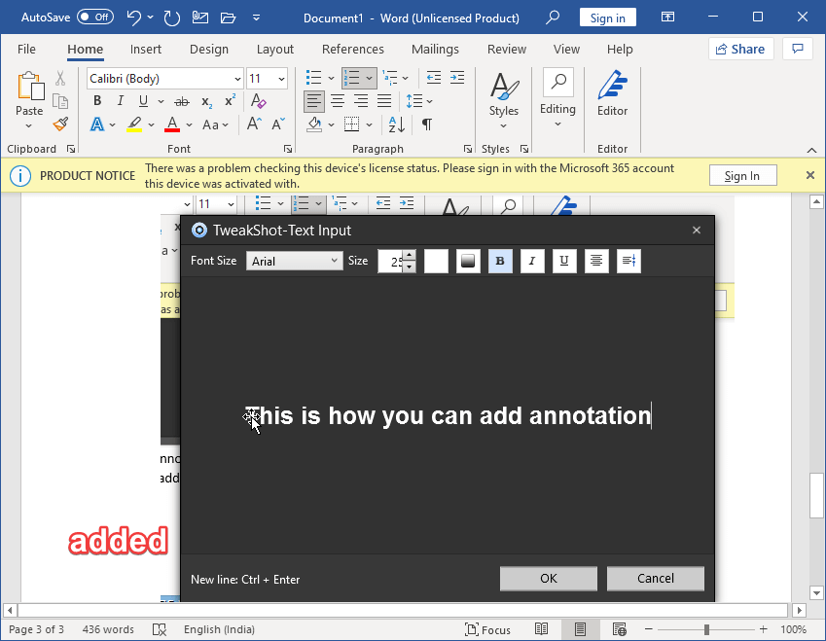Viewport: 826px width, 641px height.
Task: Click Sign In on the product notice banner
Action: (742, 175)
